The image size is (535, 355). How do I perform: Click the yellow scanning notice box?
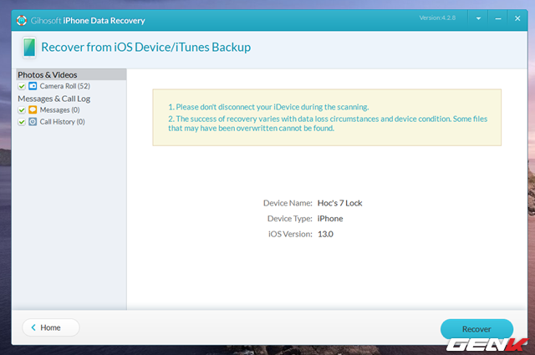tap(327, 118)
